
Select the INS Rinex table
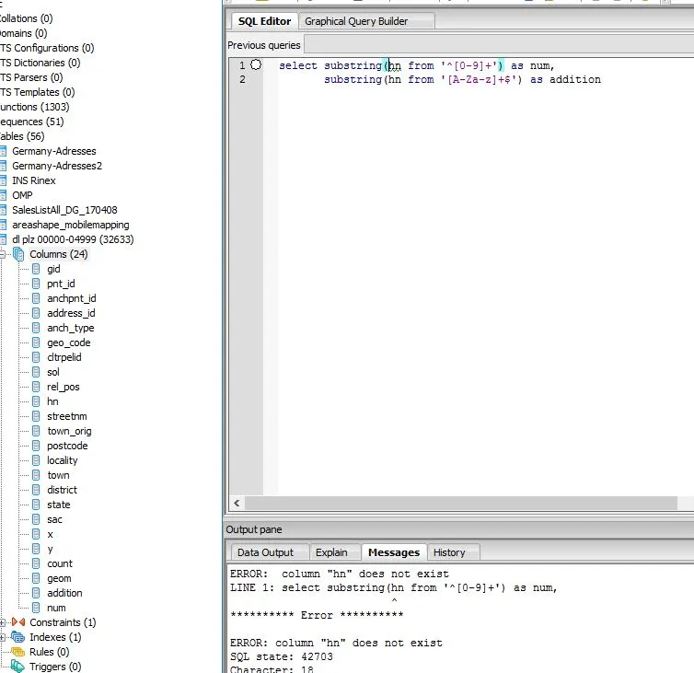(x=34, y=180)
